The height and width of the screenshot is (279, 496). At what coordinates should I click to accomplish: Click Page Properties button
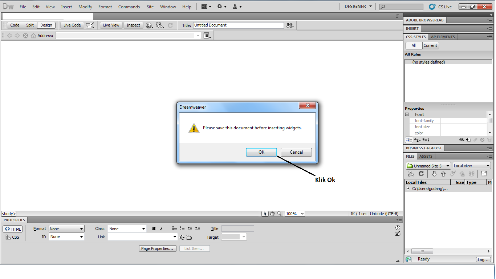(158, 248)
